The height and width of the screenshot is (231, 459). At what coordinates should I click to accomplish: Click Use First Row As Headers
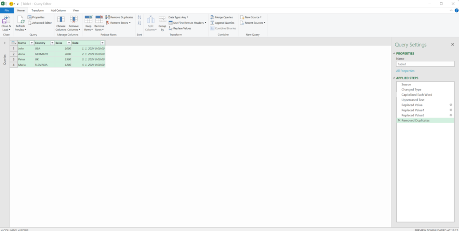[187, 23]
